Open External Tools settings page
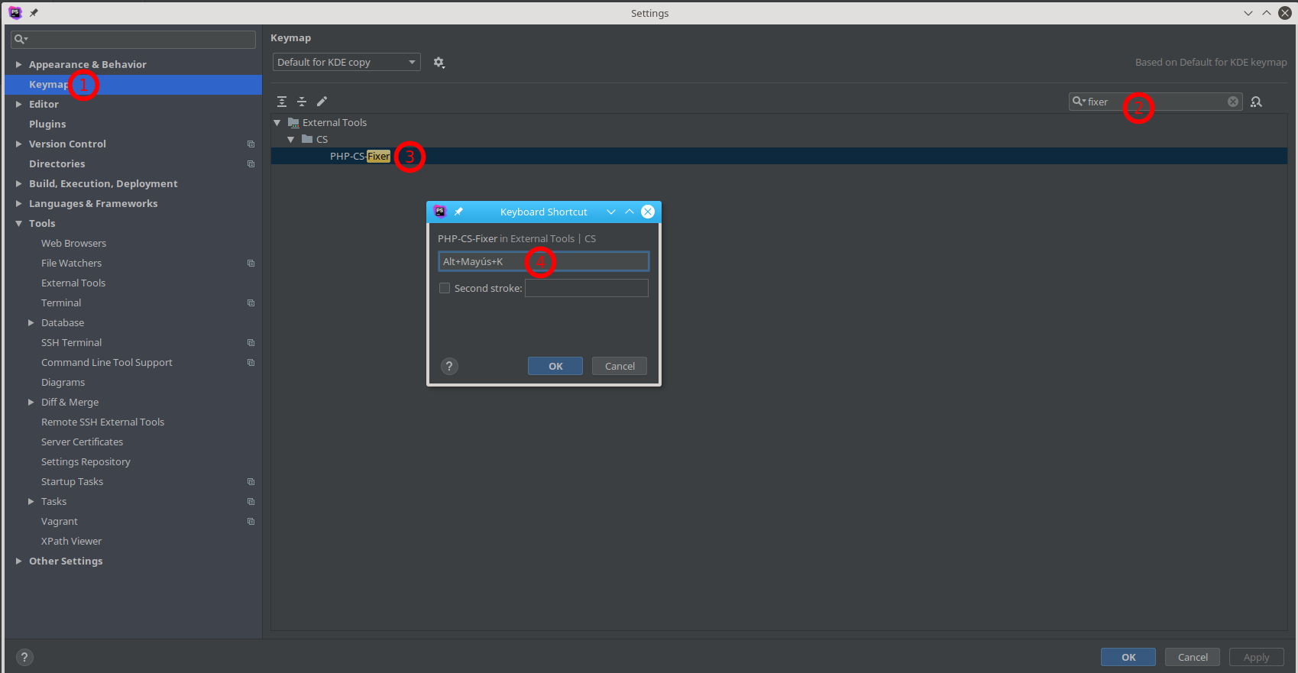 [73, 283]
